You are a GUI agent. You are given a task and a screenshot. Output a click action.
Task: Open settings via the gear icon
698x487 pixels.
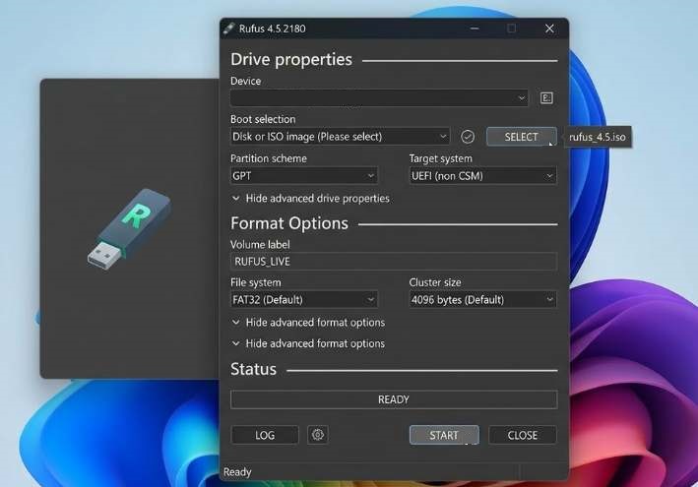[317, 435]
